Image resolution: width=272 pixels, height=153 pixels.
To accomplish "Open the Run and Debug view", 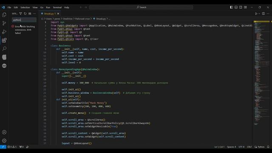I will coord(4,32).
